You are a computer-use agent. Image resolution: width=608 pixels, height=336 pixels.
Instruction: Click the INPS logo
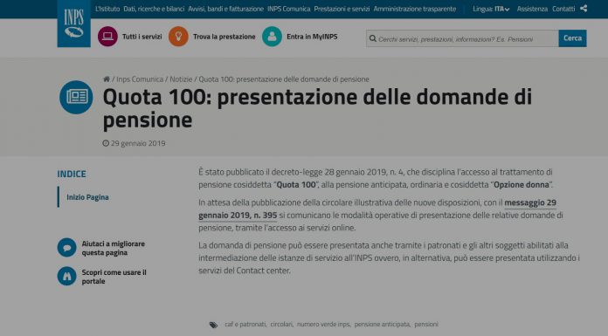click(x=73, y=24)
